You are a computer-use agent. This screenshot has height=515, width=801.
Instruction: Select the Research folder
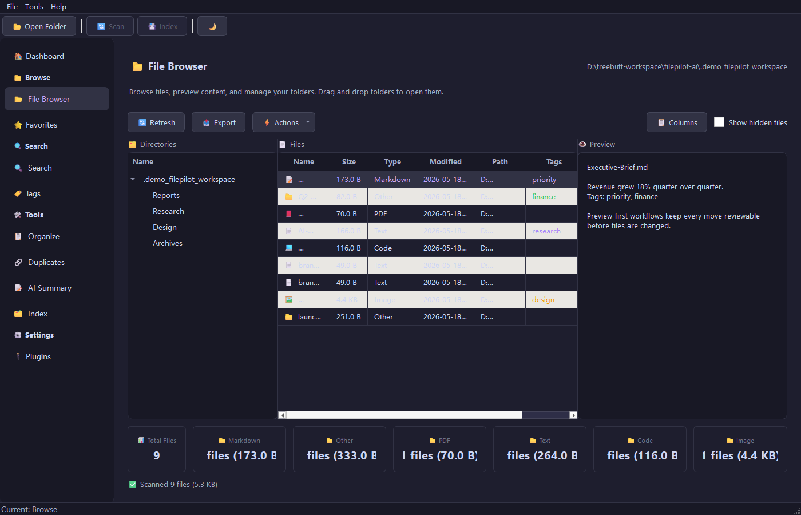tap(168, 211)
